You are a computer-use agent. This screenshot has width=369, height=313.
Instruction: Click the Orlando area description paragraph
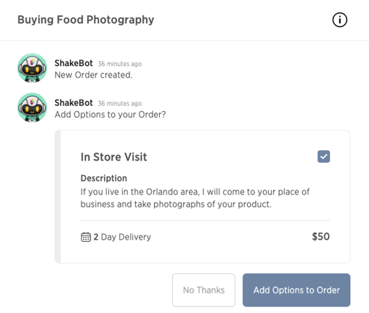click(x=195, y=198)
